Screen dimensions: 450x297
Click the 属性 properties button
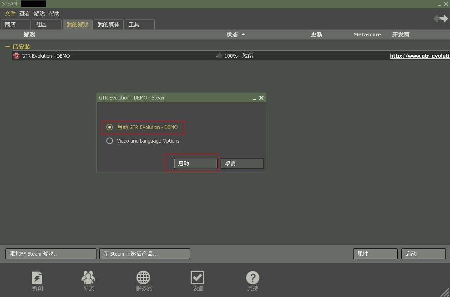coord(375,254)
